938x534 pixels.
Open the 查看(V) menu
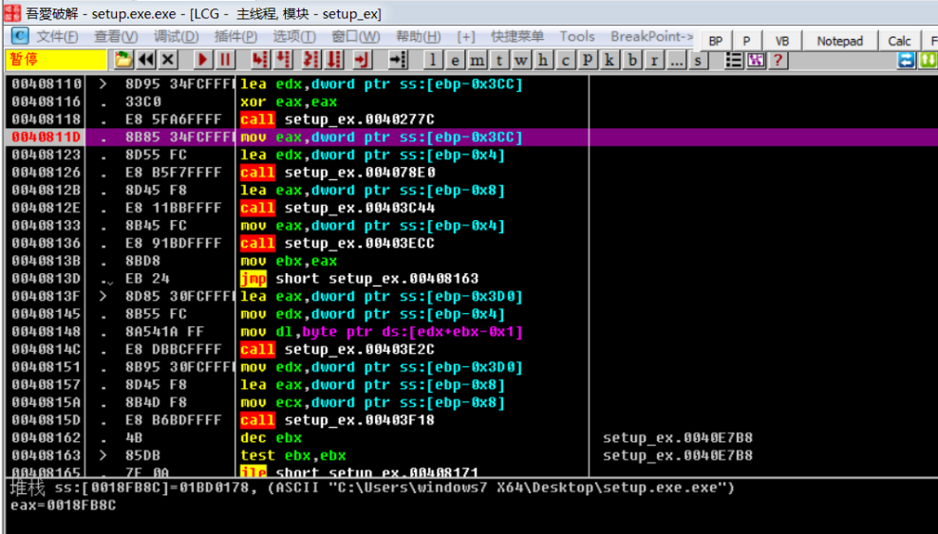[x=116, y=36]
